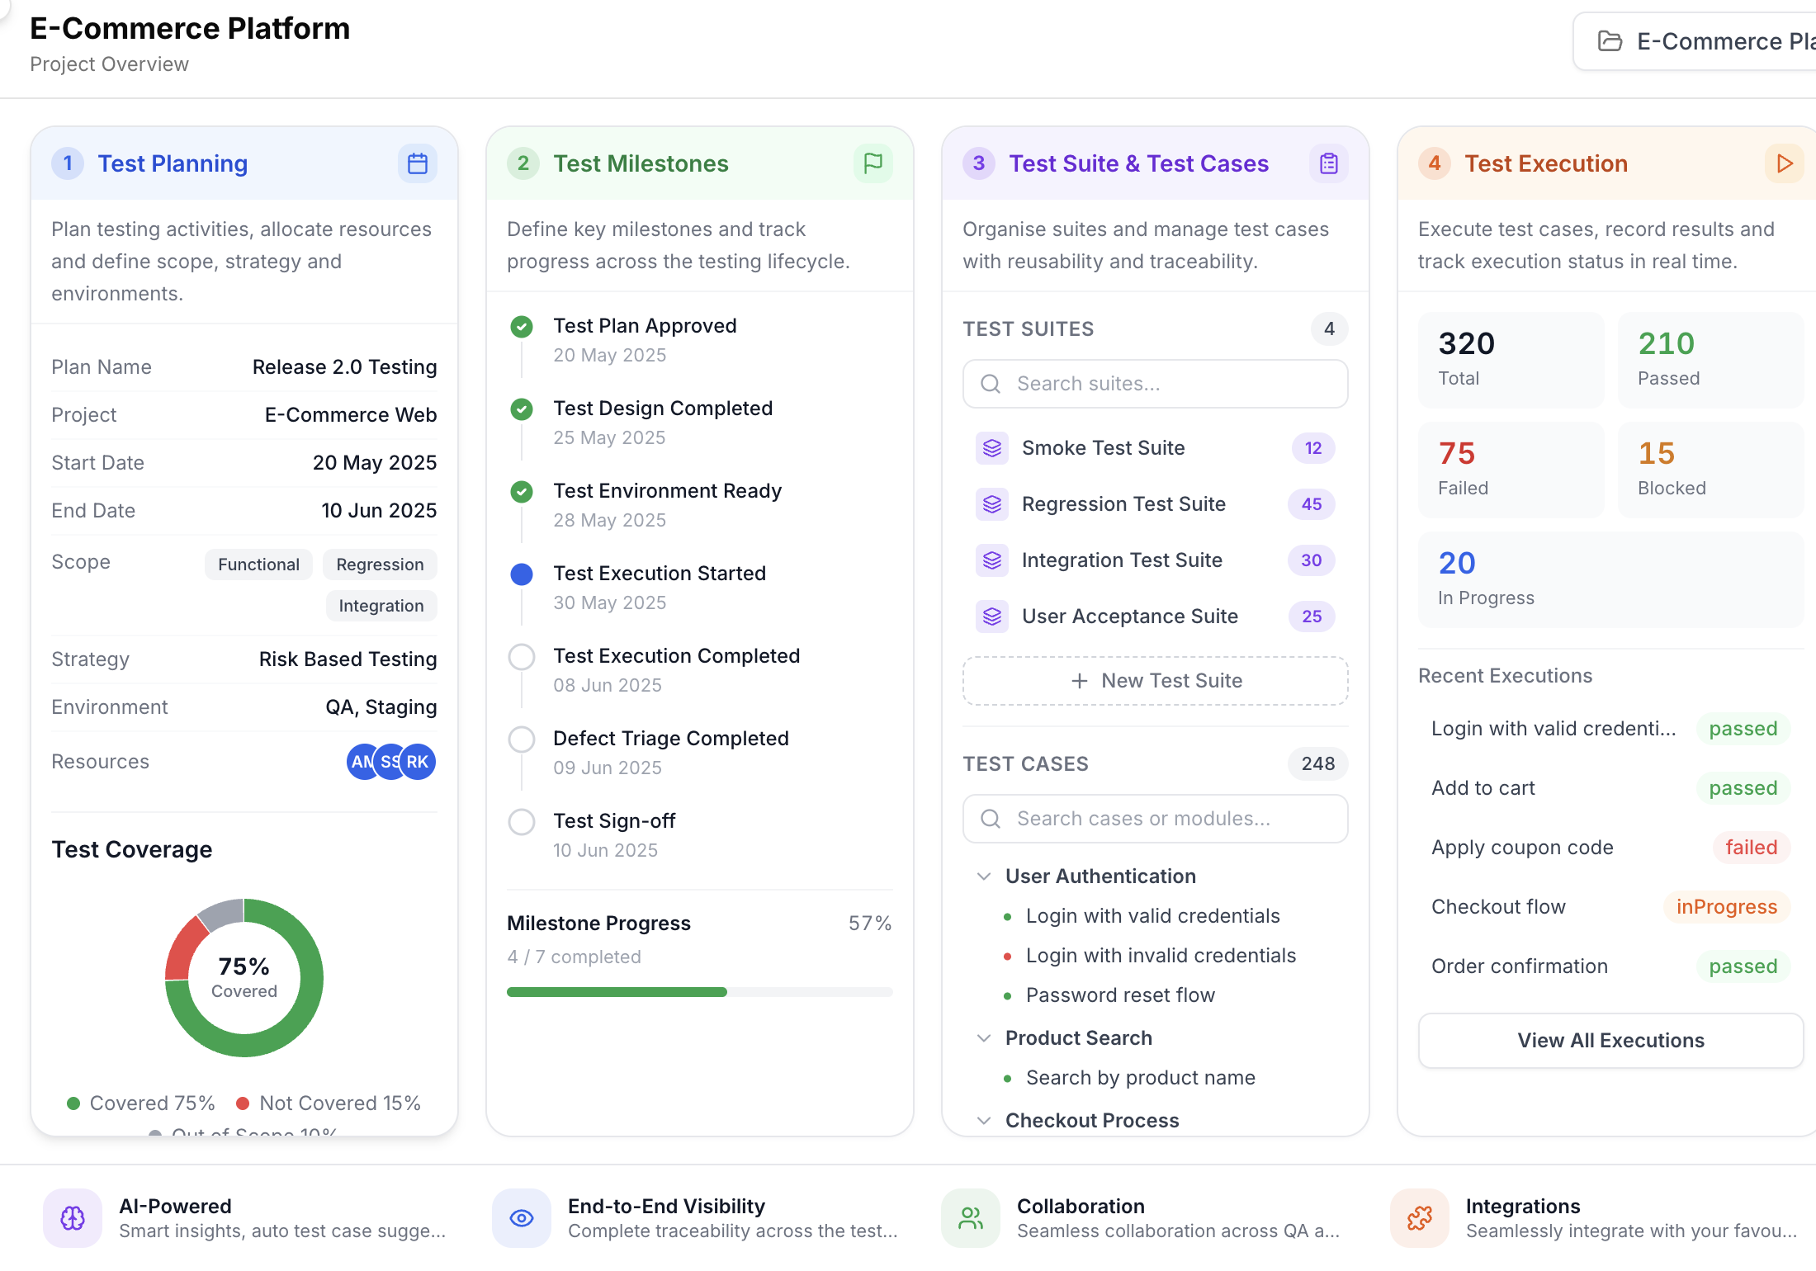This screenshot has height=1271, width=1816.
Task: Collapse the Checkout Process module
Action: tap(984, 1121)
